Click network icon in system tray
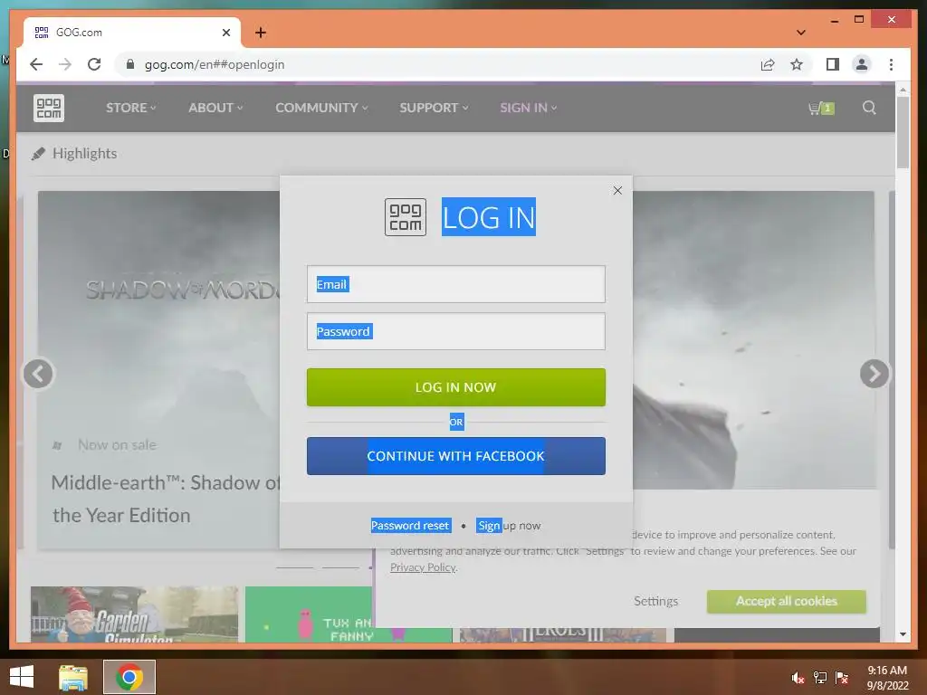927x695 pixels. 820,678
